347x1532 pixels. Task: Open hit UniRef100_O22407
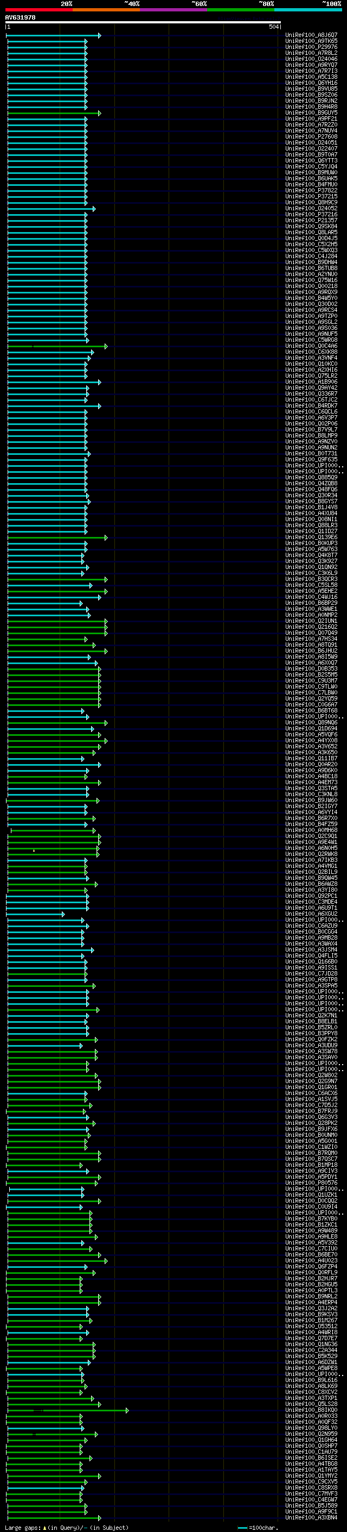click(311, 149)
